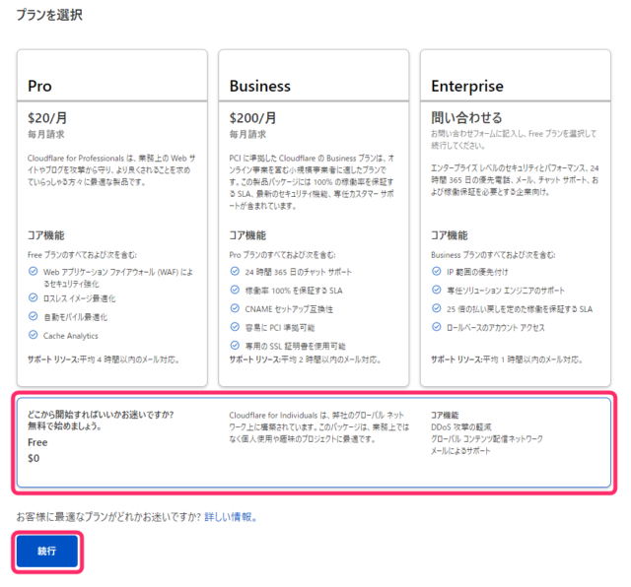
Task: Click check icon beside 24 時間 365 日のチャット サポート
Action: (235, 271)
